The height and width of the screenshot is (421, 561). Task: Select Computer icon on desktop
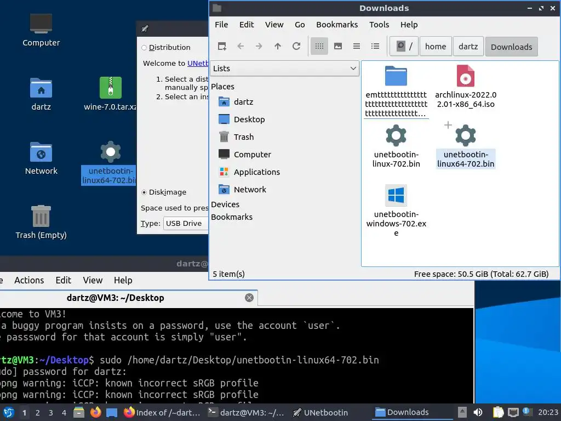click(x=41, y=30)
